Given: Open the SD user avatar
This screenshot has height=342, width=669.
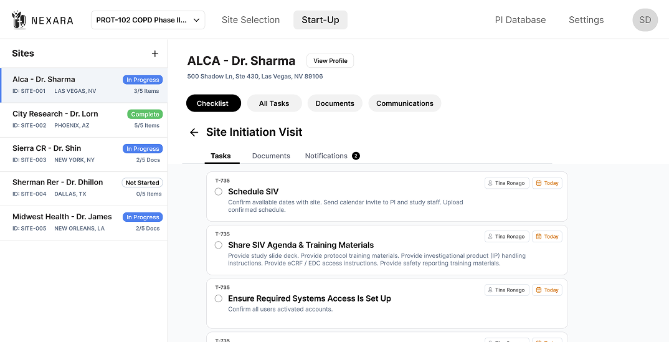Looking at the screenshot, I should (x=645, y=20).
